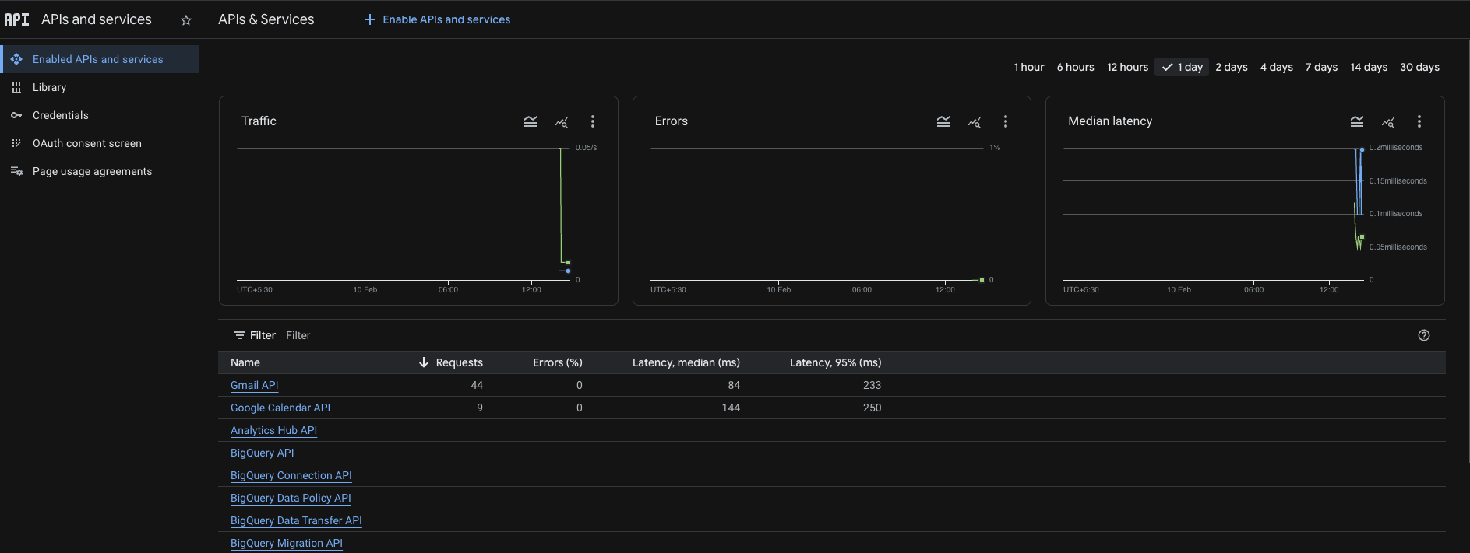This screenshot has width=1470, height=553.
Task: Click the Library sidebar icon
Action: click(16, 87)
